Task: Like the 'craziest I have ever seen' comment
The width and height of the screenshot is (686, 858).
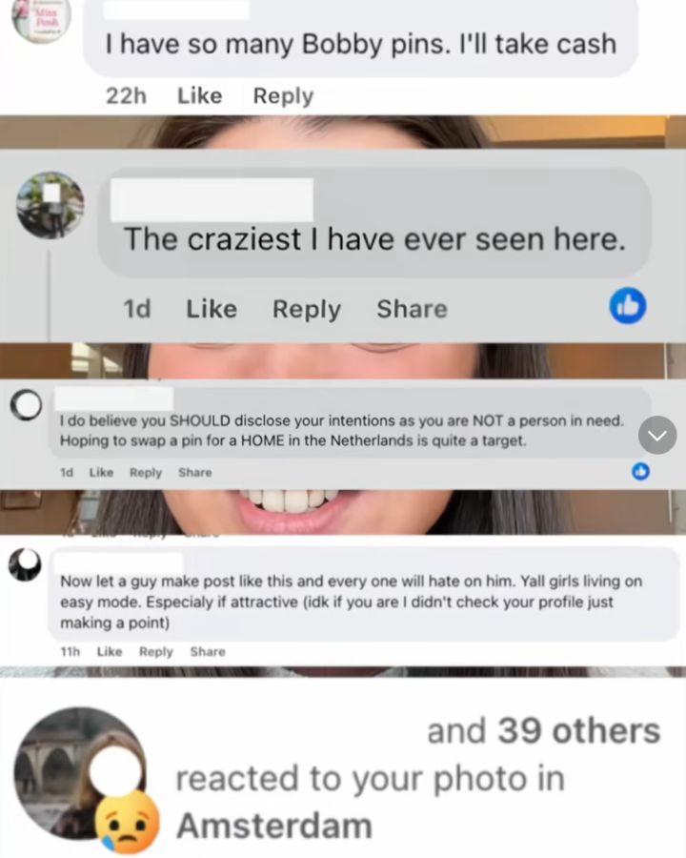Action: click(x=212, y=309)
